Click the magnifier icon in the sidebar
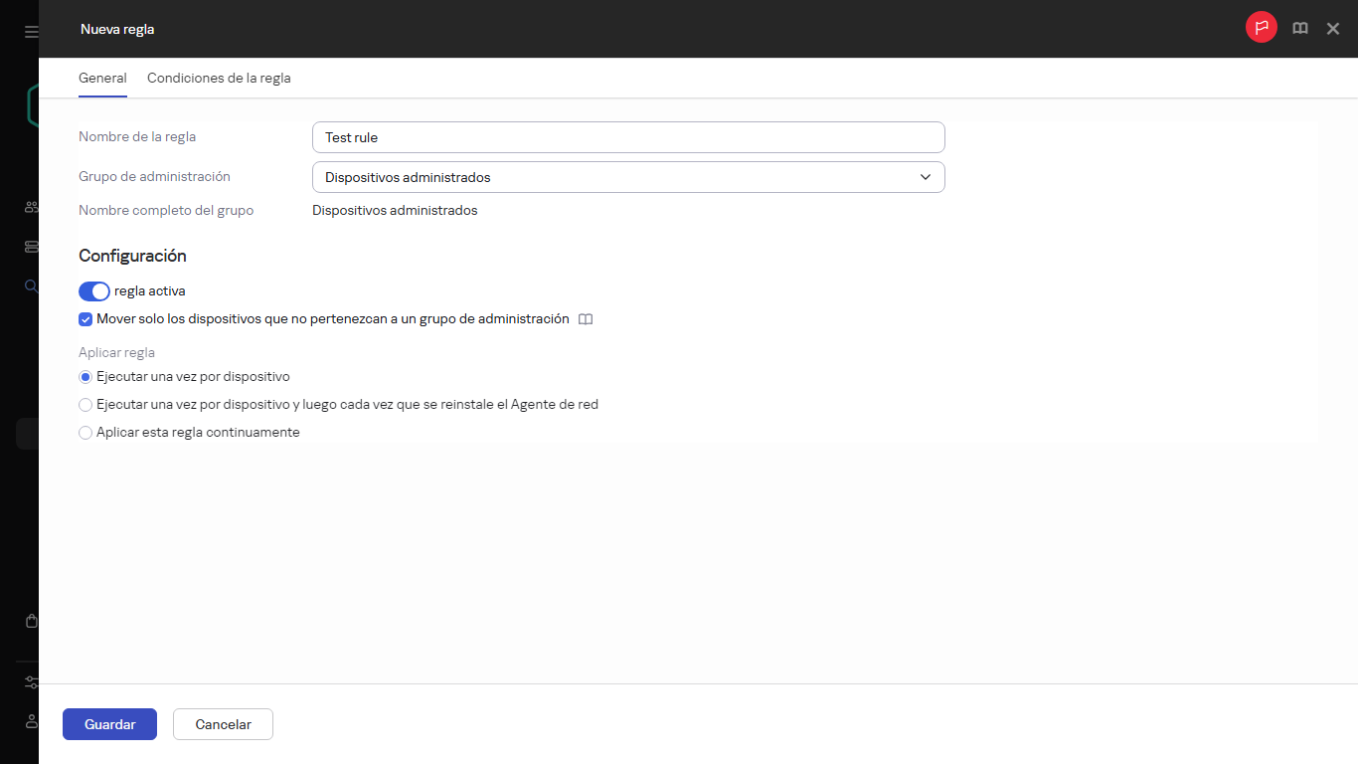The width and height of the screenshot is (1358, 764). (31, 286)
